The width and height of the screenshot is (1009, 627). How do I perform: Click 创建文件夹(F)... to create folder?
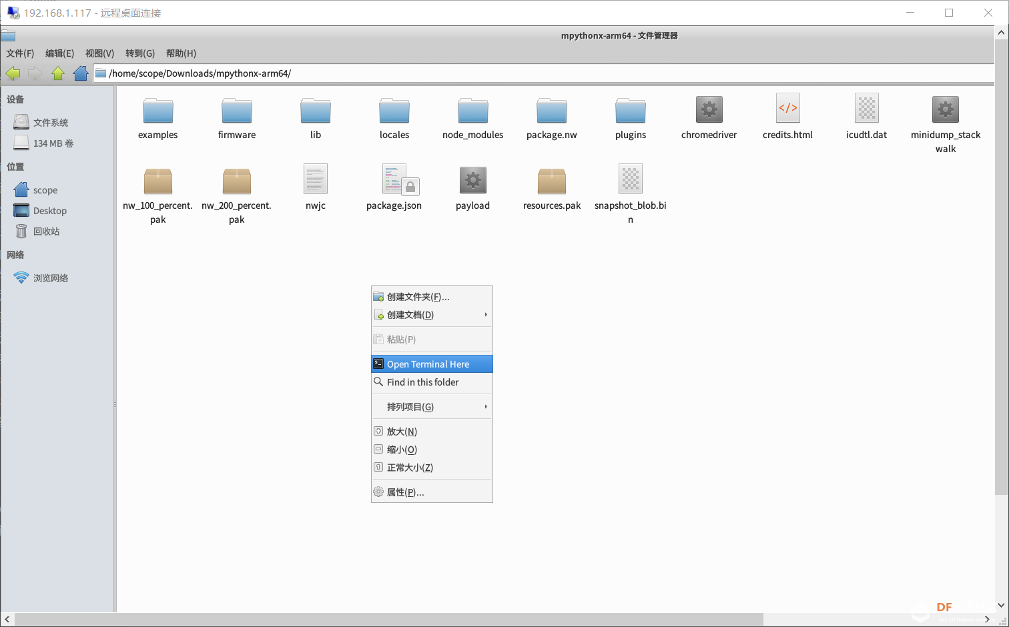[418, 297]
